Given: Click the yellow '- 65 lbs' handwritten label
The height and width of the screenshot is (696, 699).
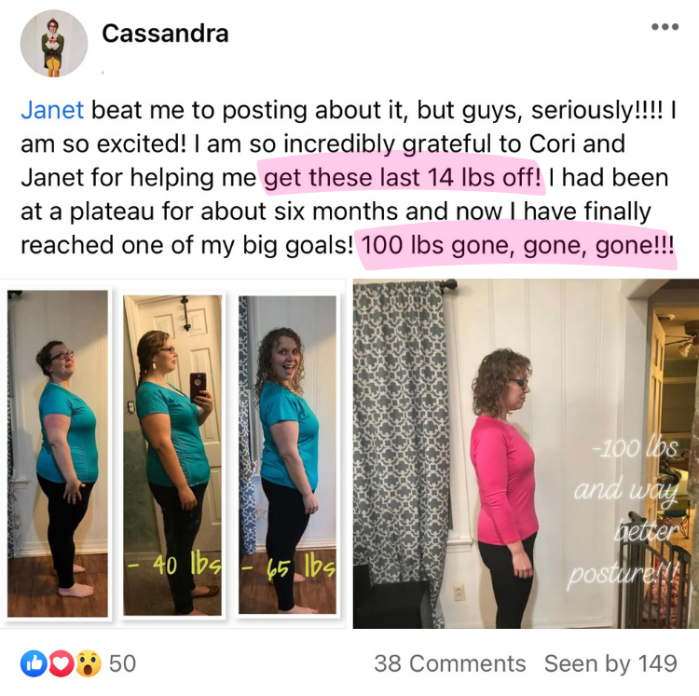Looking at the screenshot, I should coord(288,567).
